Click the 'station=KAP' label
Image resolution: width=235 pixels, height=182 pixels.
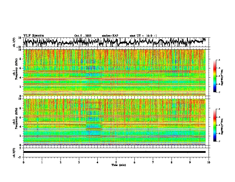110,36
